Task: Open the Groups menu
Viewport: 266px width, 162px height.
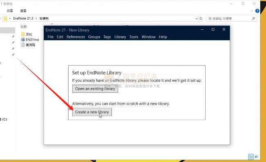Action: [94, 37]
